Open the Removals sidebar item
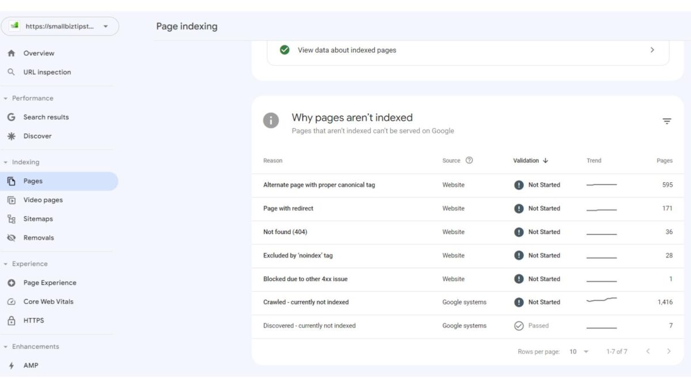Image resolution: width=691 pixels, height=388 pixels. (39, 238)
